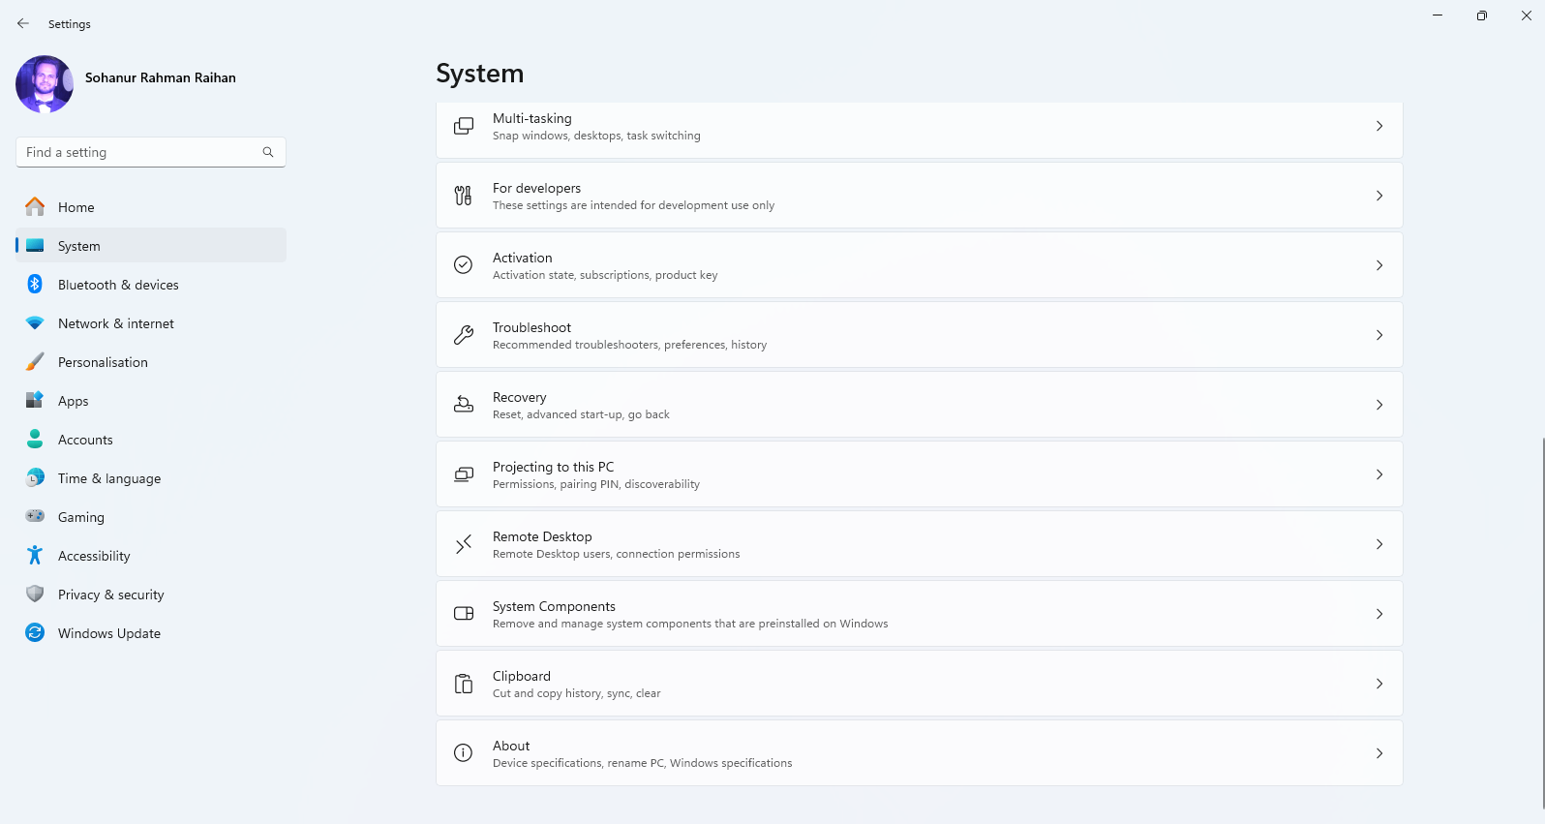Image resolution: width=1545 pixels, height=824 pixels.
Task: Click the Personalisation paintbrush icon
Action: point(35,362)
